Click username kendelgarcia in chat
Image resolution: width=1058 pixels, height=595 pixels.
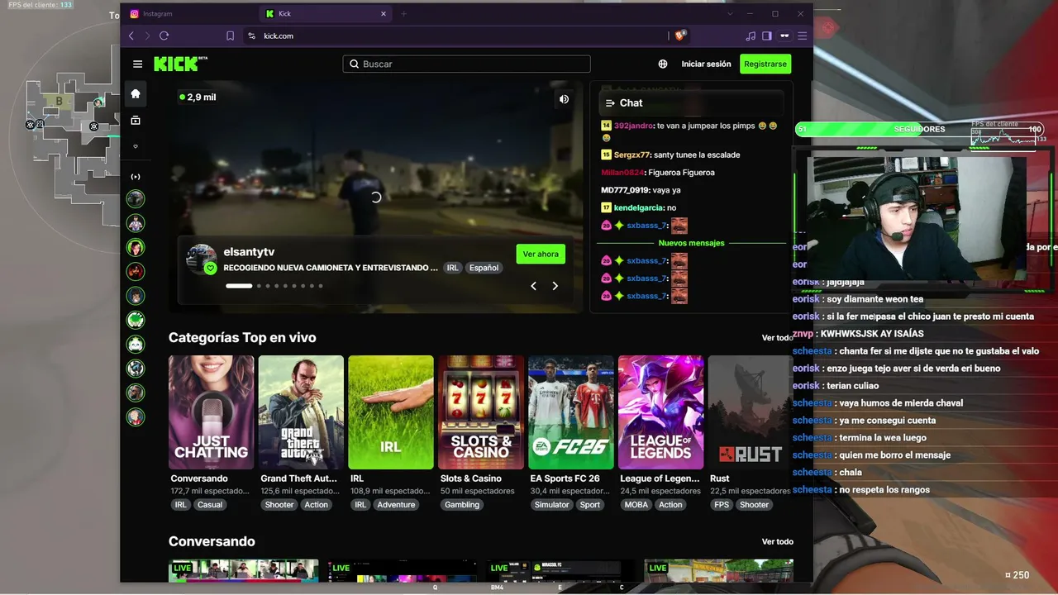tap(639, 207)
